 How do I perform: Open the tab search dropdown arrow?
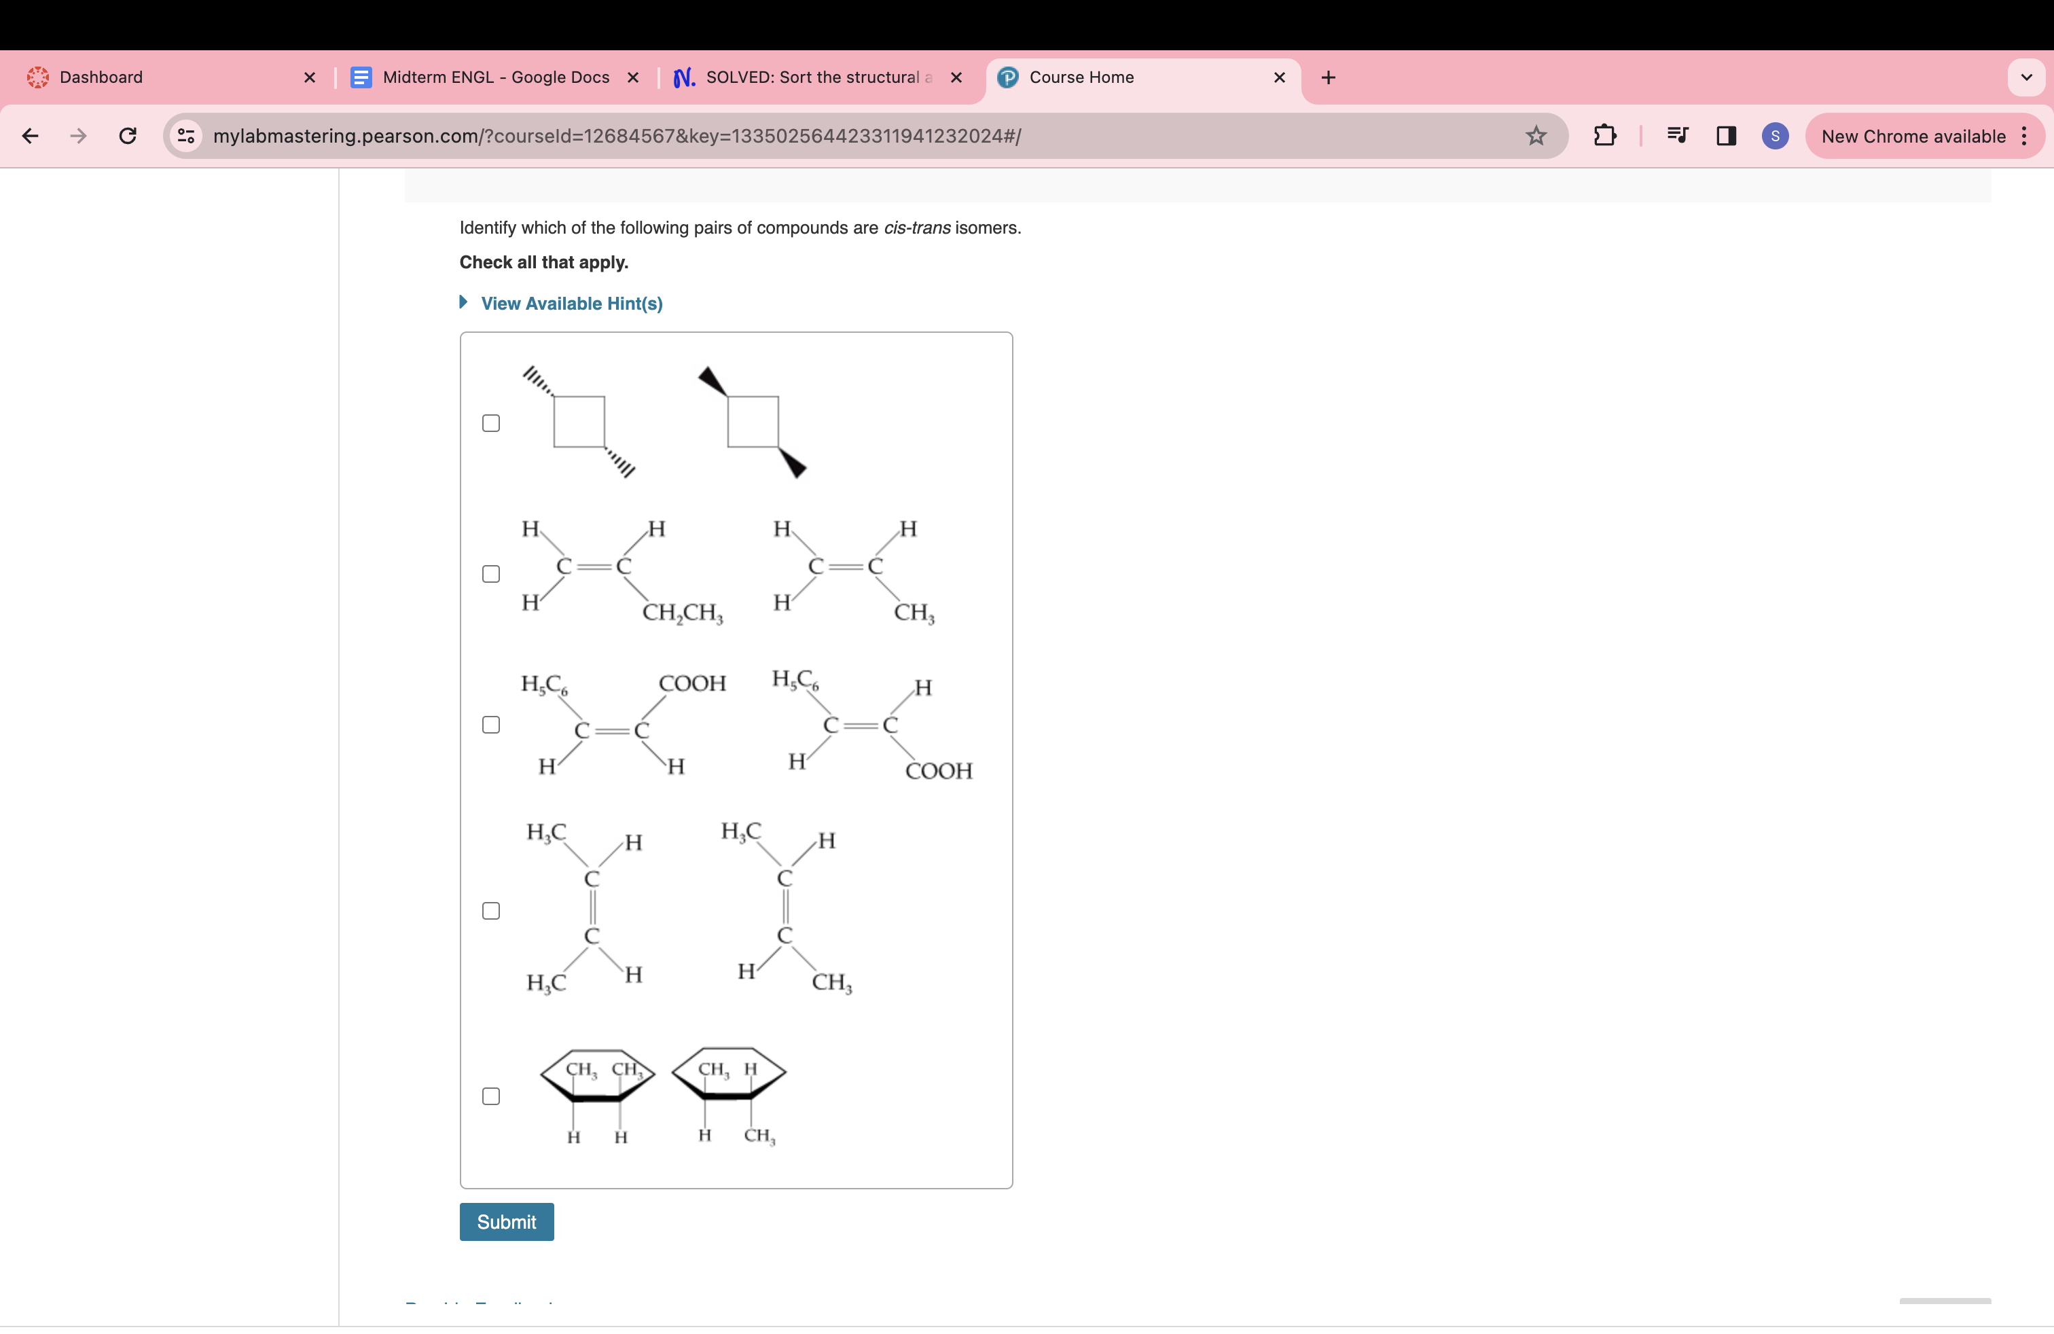[2026, 77]
